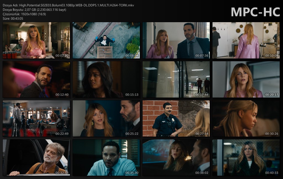This screenshot has width=283, height=179.
Task: Click the frame at 00:25:22
Action: coord(106,119)
